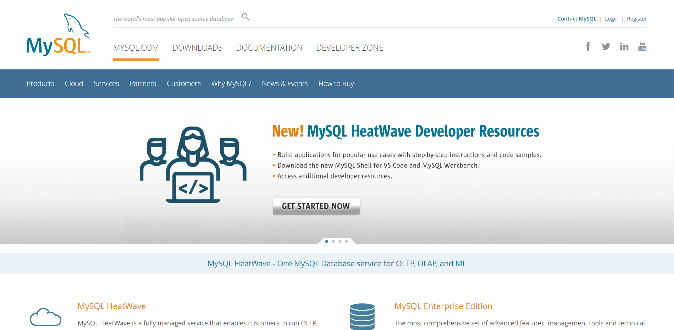Visit MySQL's Facebook page via its icon
This screenshot has width=674, height=330.
(588, 46)
